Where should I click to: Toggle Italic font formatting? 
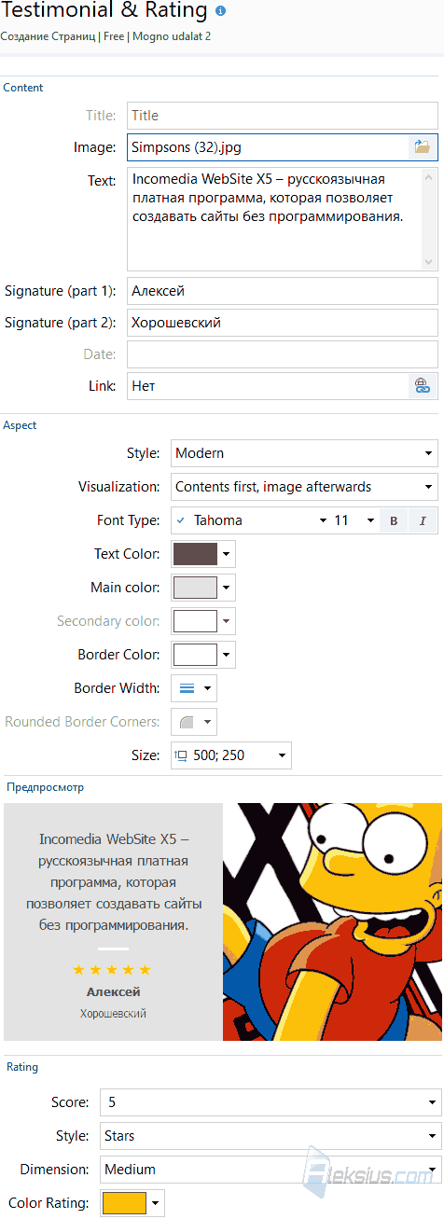coord(423,520)
